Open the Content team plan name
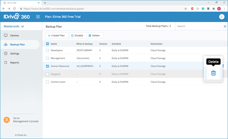The image size is (228, 139). 58,82
